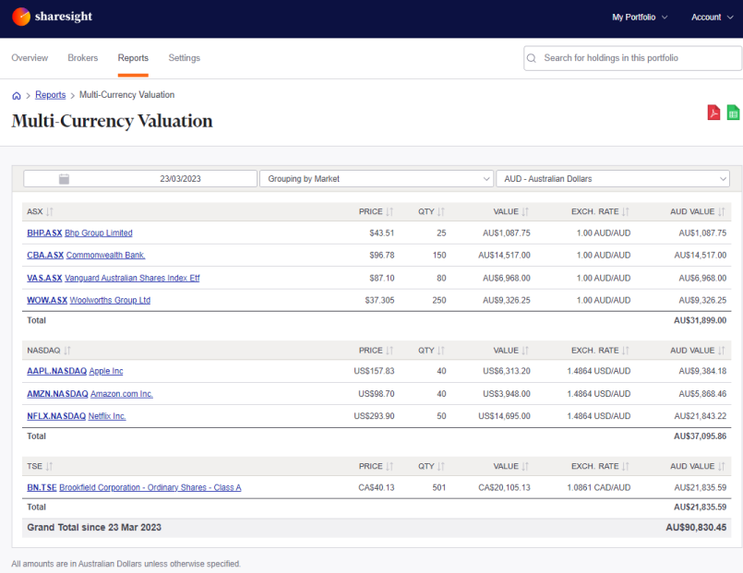Click 1.0861 CAD/AUD exchange rate
743x573 pixels.
click(598, 488)
